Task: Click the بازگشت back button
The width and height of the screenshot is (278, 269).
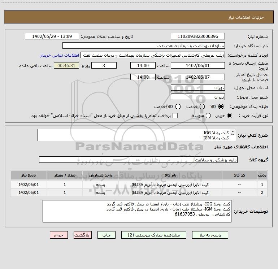Action: tap(83, 235)
